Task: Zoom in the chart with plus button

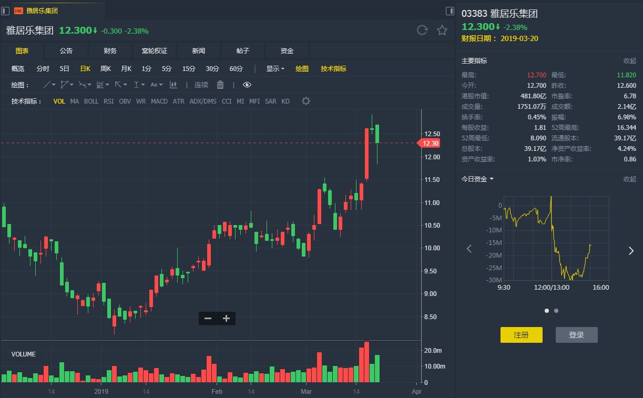Action: [x=227, y=318]
